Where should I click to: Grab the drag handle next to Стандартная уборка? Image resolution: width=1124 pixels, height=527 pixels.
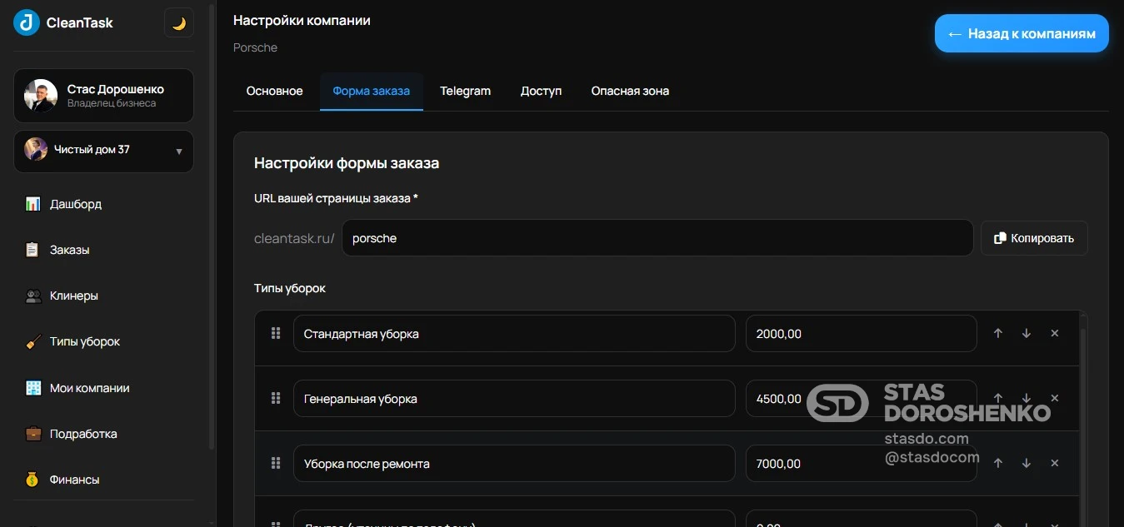click(275, 333)
